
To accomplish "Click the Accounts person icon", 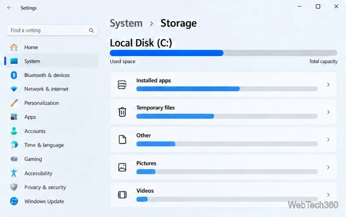I will pos(14,131).
